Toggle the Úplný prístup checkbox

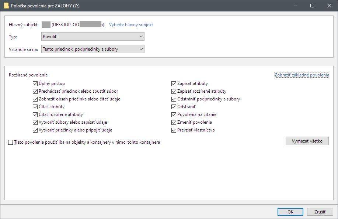pyautogui.click(x=35, y=83)
